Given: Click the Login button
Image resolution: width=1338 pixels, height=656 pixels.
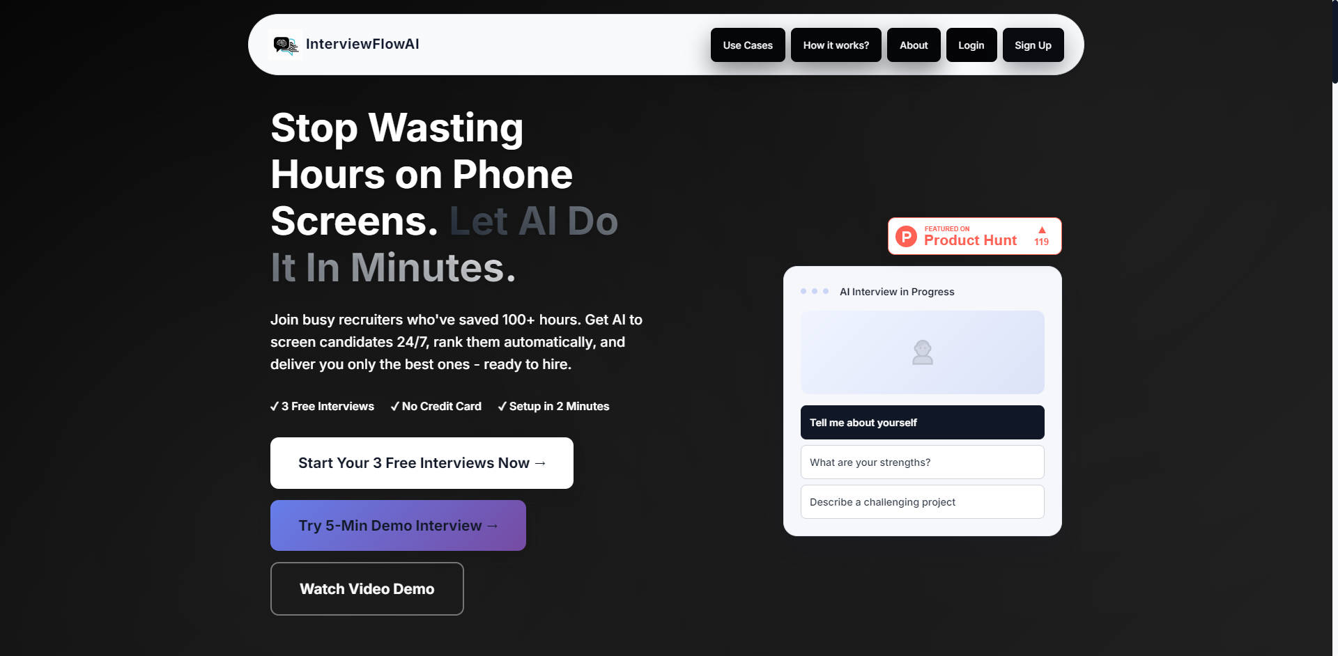Looking at the screenshot, I should [971, 45].
